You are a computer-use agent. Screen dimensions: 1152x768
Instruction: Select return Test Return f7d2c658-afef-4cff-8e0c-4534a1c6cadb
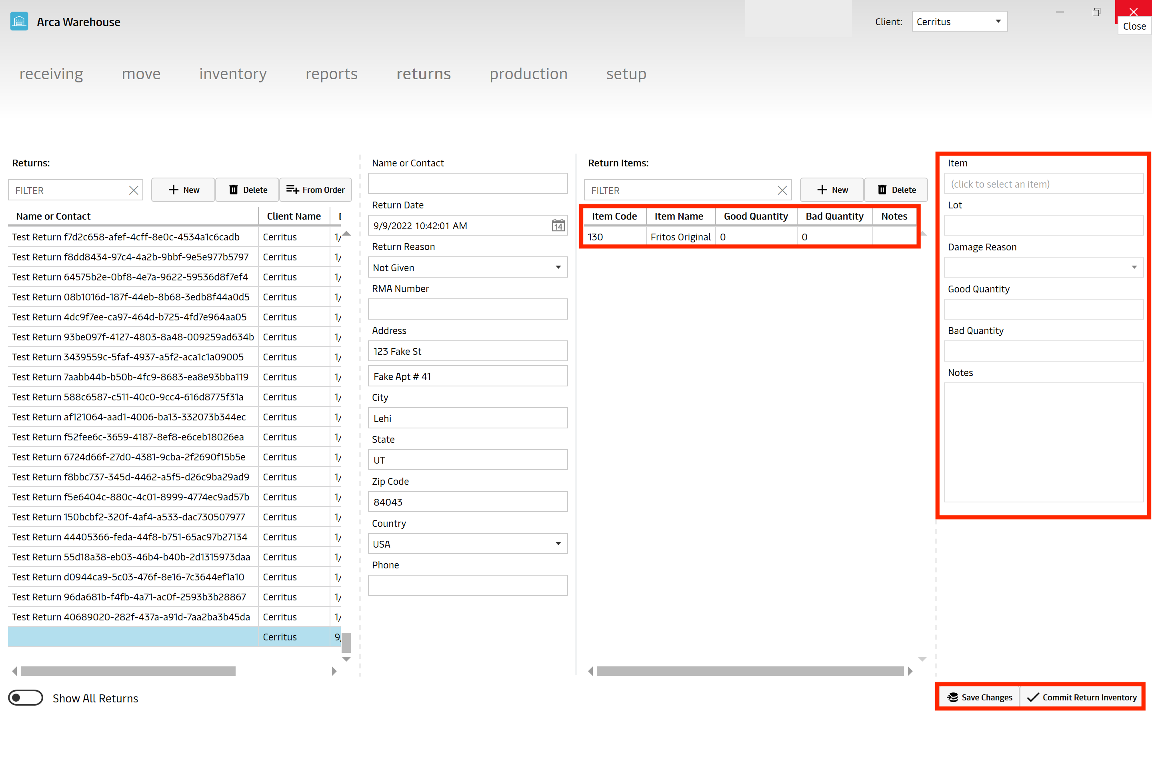tap(174, 236)
